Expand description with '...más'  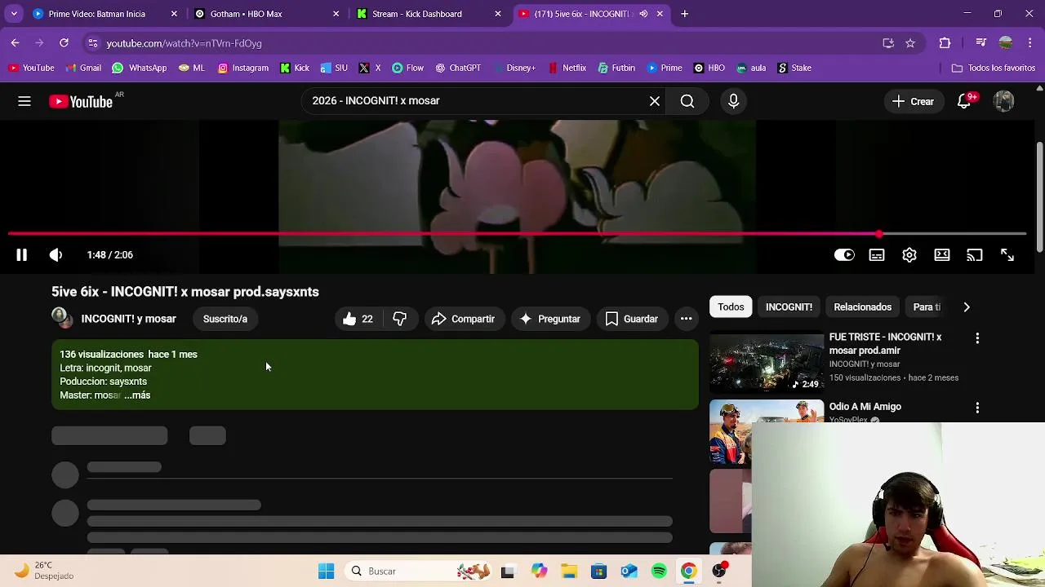[137, 395]
